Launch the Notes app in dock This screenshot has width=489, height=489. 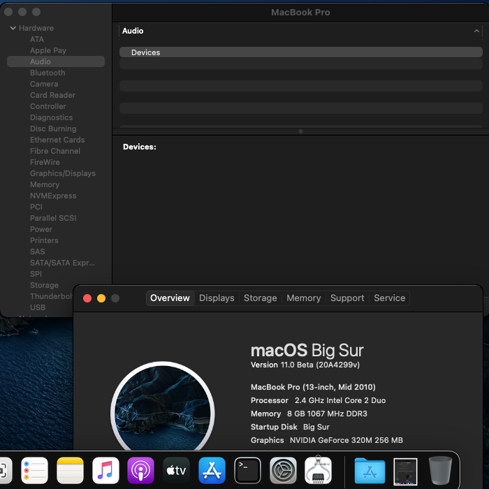pyautogui.click(x=71, y=470)
